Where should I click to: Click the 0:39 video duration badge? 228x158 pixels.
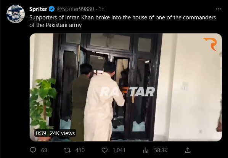[41, 133]
